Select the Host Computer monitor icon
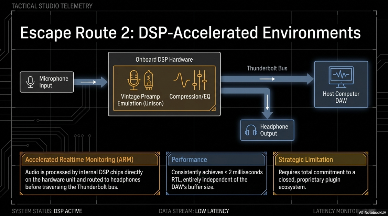 pos(341,77)
